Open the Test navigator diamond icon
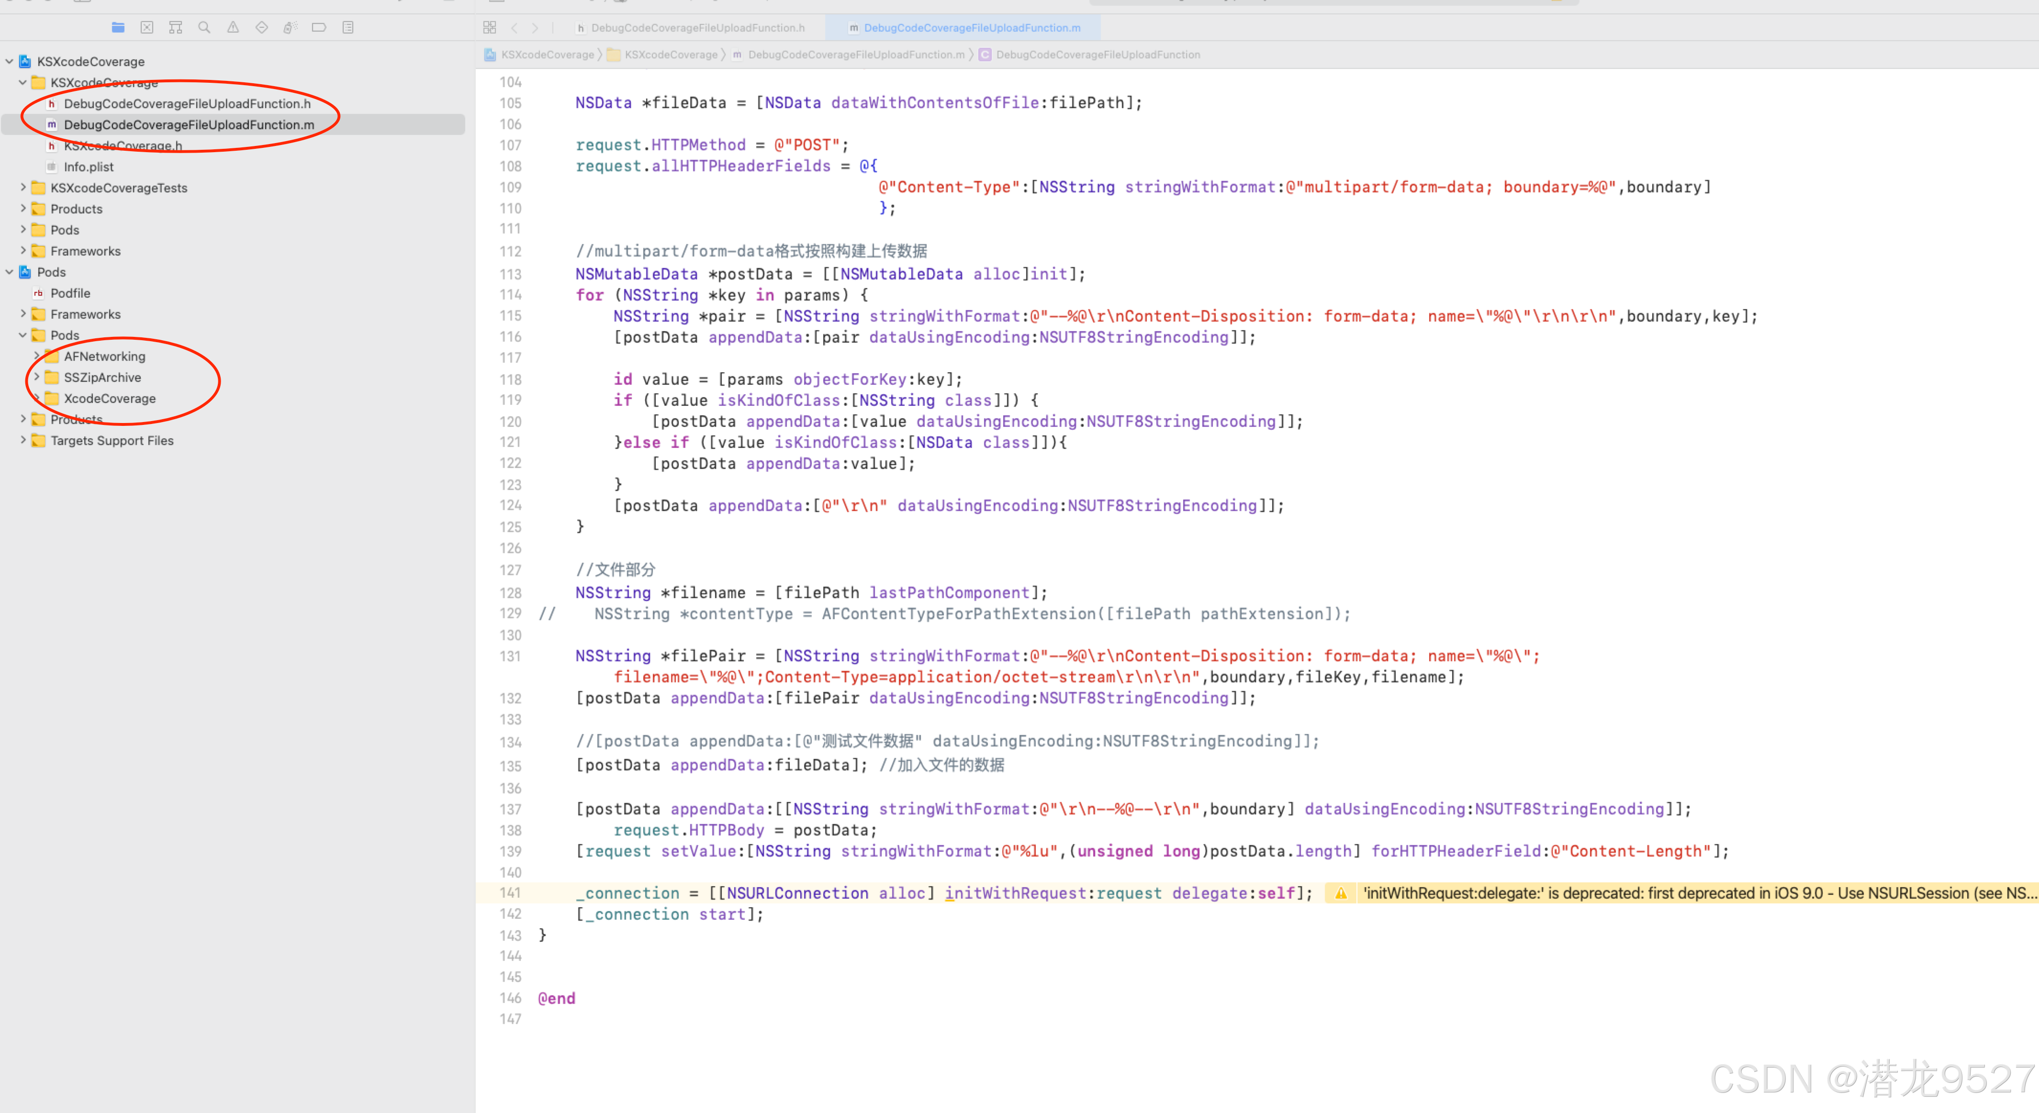Viewport: 2039px width, 1113px height. click(261, 28)
